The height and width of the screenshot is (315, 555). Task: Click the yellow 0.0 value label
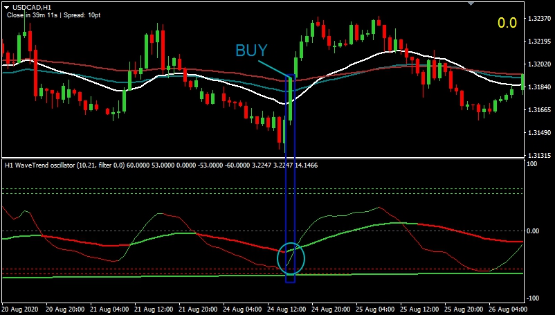pyautogui.click(x=507, y=23)
